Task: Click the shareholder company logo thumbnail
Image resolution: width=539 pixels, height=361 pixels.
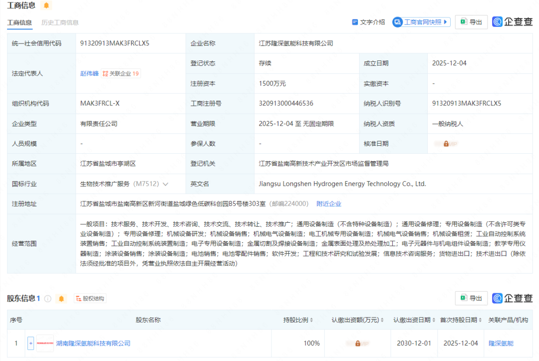Action: click(x=45, y=343)
